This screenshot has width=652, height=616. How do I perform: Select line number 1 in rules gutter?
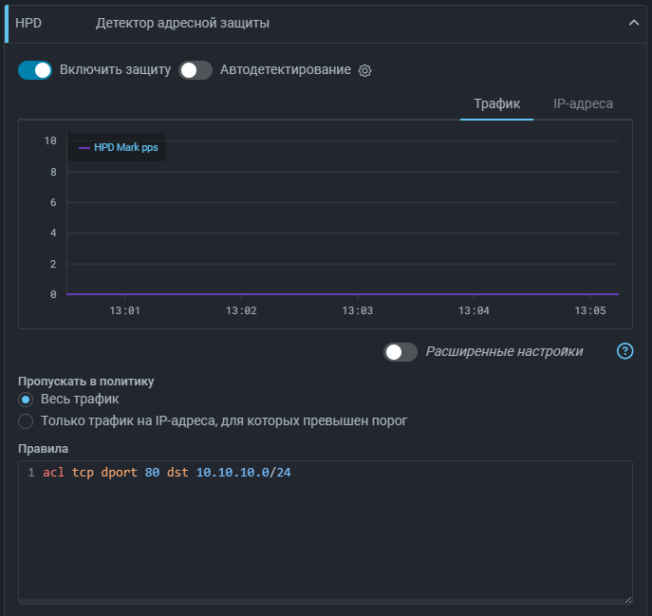31,473
